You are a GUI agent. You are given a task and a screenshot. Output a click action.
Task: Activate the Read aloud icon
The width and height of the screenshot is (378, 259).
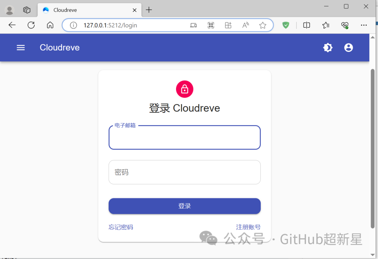coord(245,25)
